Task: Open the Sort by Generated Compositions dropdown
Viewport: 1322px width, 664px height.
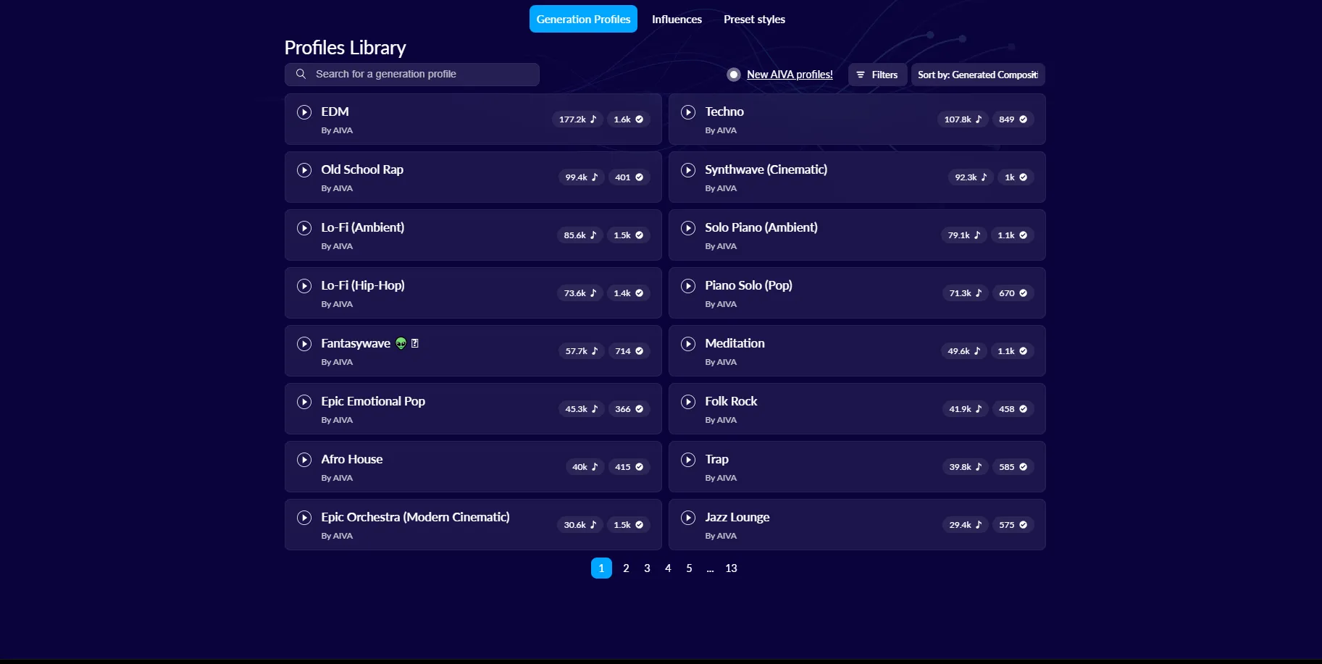Action: pyautogui.click(x=978, y=75)
